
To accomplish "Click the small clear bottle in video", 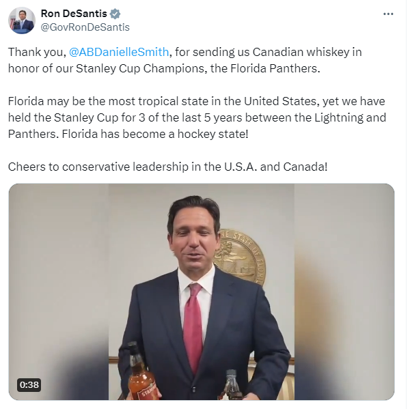I will point(232,384).
